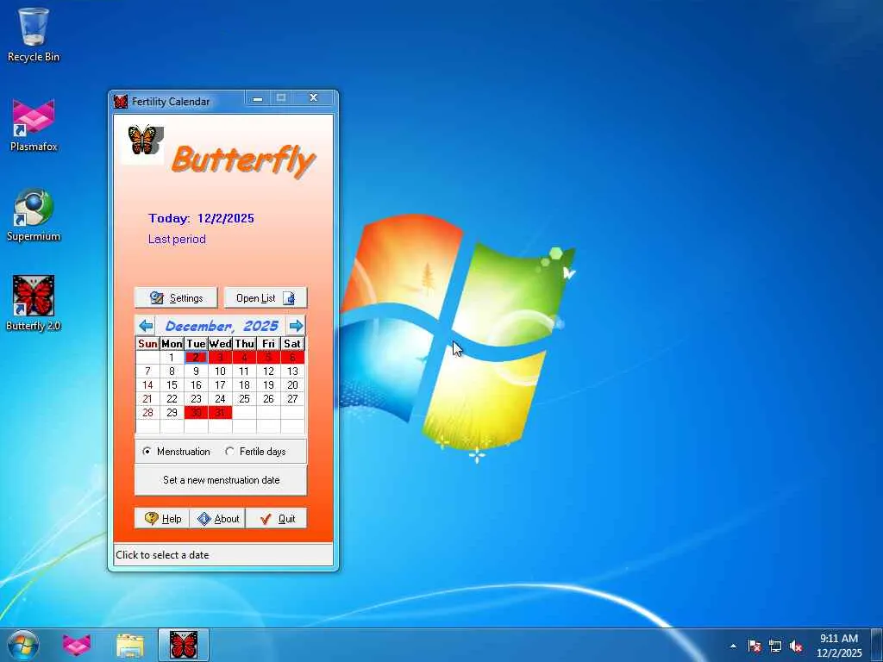Select the Supermium desktop shortcut
This screenshot has height=662, width=883.
pos(34,215)
